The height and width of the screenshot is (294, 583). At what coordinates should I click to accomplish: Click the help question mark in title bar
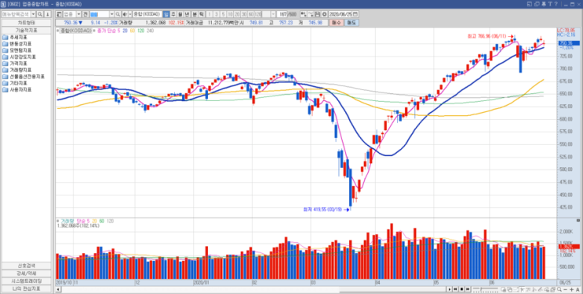tap(556, 4)
